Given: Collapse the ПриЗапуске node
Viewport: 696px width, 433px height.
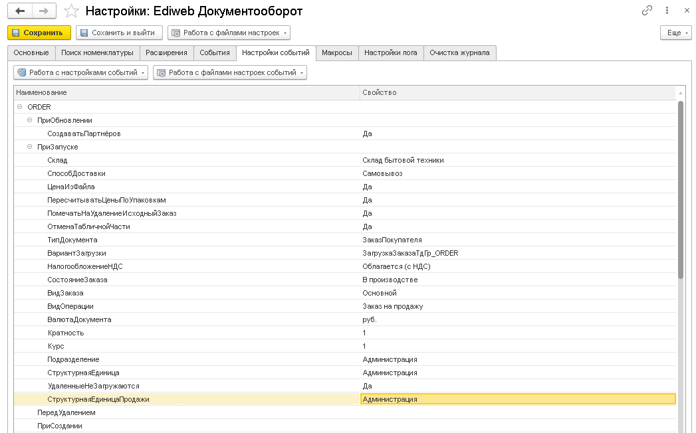Looking at the screenshot, I should click(29, 147).
